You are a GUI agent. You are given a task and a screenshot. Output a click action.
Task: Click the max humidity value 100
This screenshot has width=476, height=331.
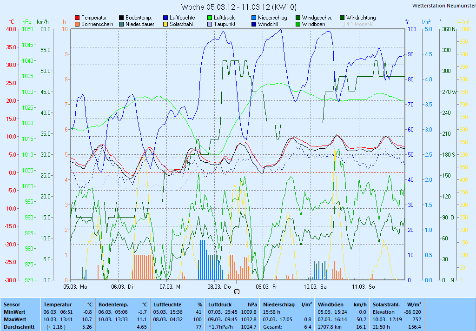[x=197, y=319]
